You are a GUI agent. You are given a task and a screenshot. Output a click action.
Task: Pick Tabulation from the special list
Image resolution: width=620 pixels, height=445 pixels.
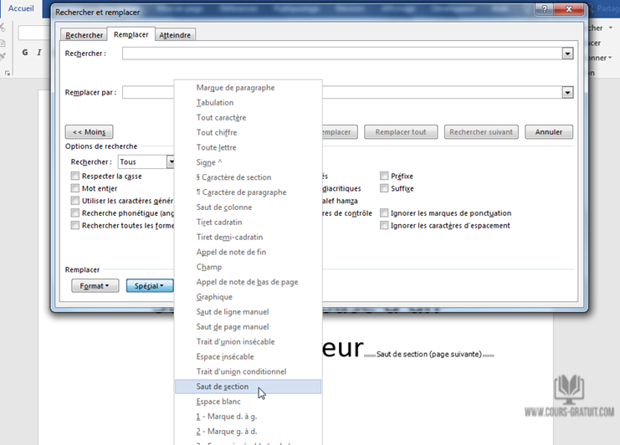point(215,103)
